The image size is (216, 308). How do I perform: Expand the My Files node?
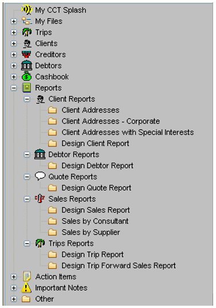pos(14,21)
